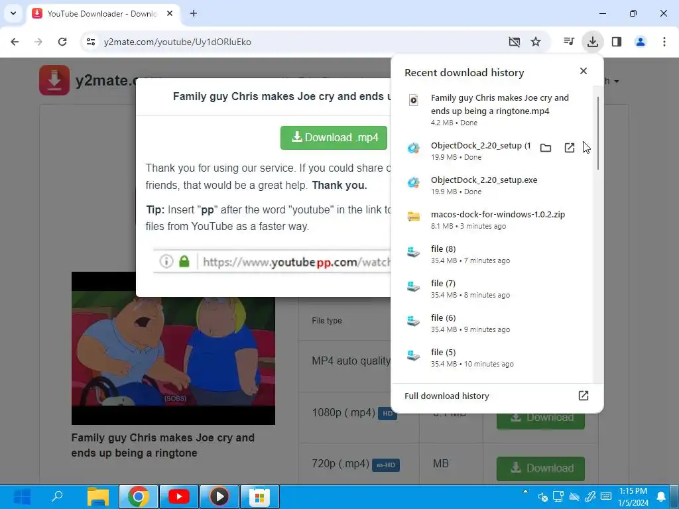The height and width of the screenshot is (509, 679).
Task: Toggle the Chrome downloads toolbar icon
Action: pos(592,42)
